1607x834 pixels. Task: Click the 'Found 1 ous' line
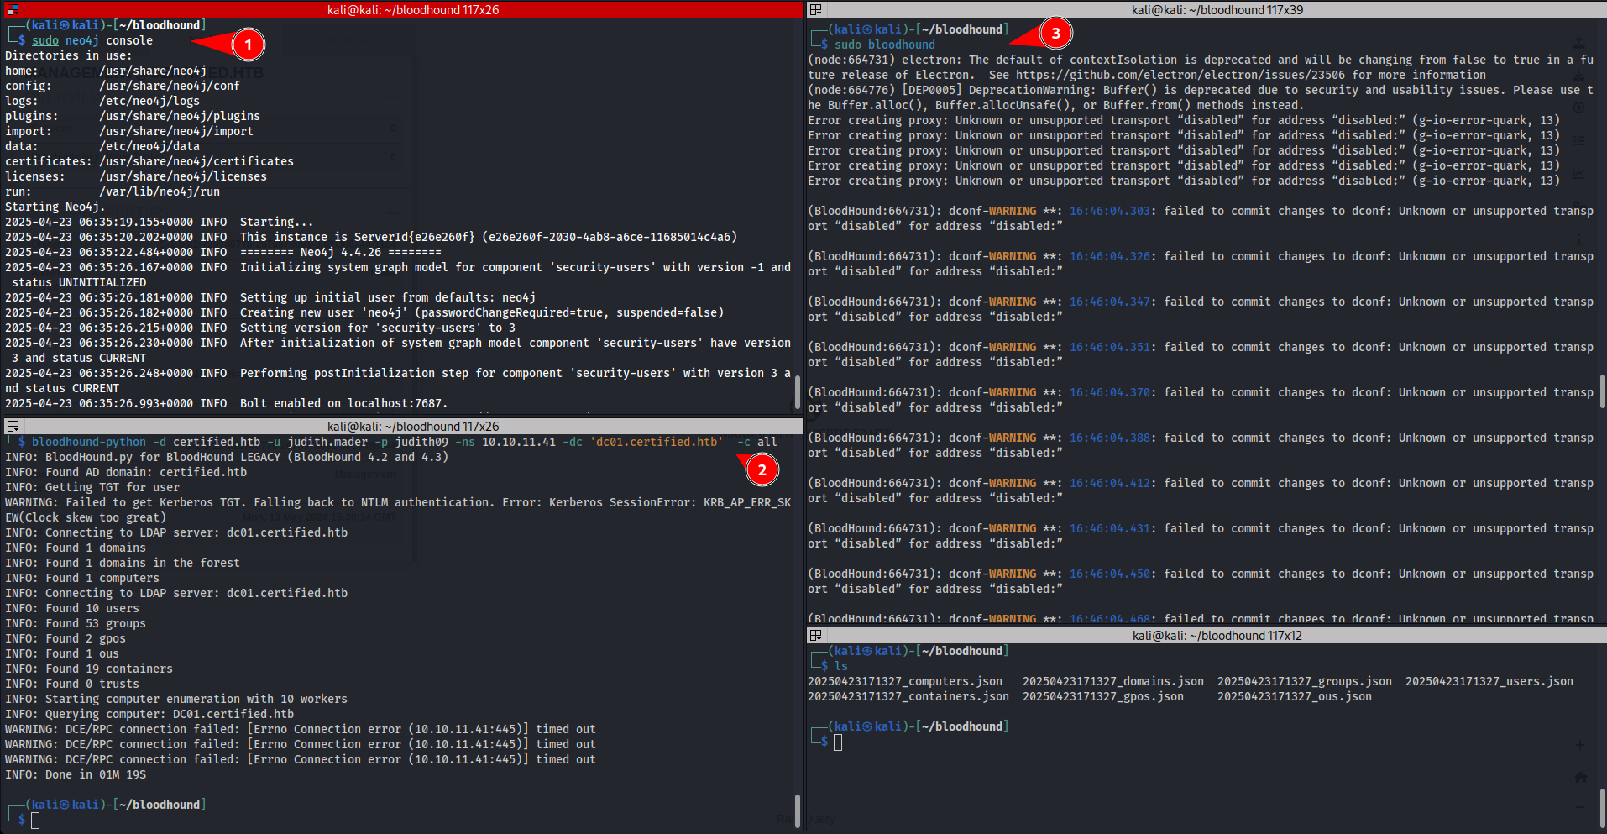point(62,653)
